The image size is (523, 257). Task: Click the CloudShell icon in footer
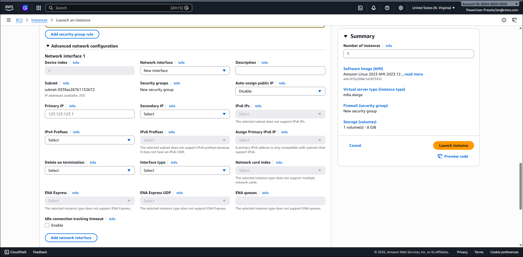7,252
